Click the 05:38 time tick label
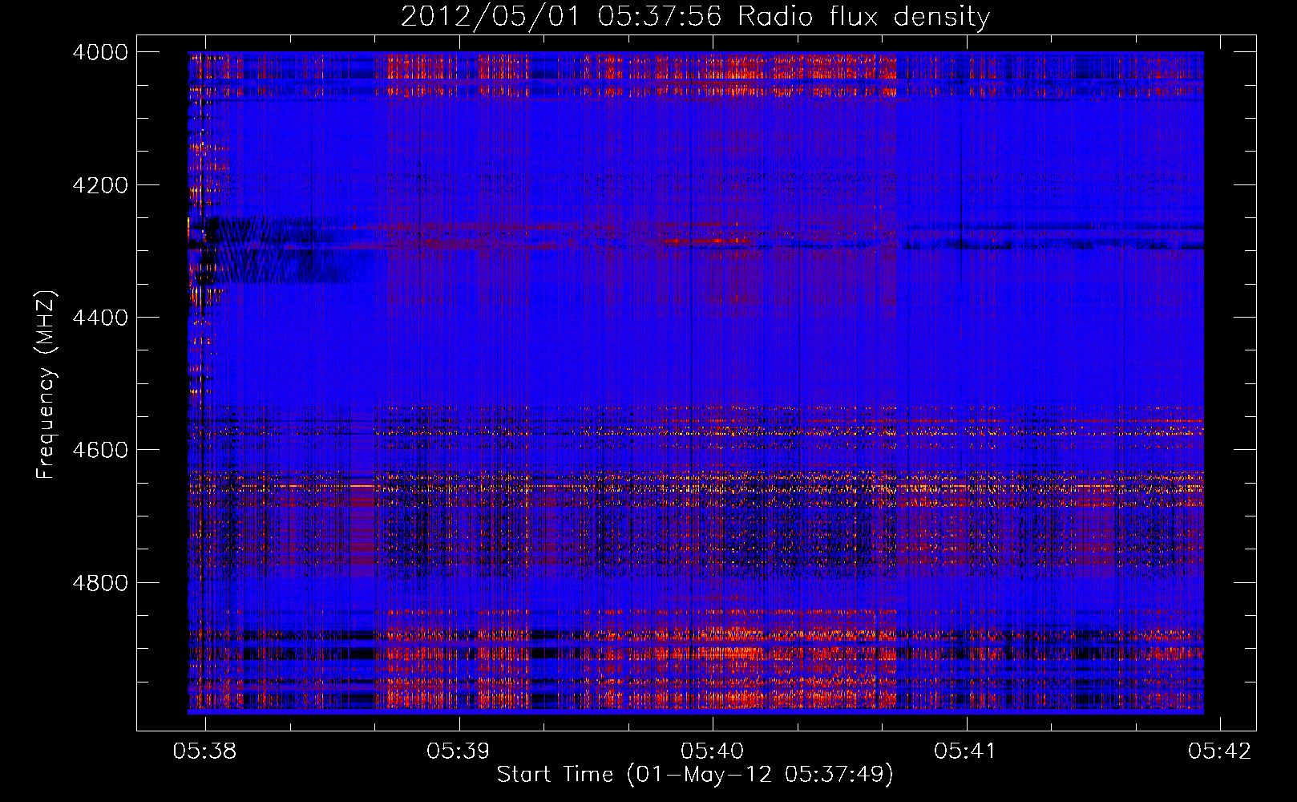 (x=205, y=751)
